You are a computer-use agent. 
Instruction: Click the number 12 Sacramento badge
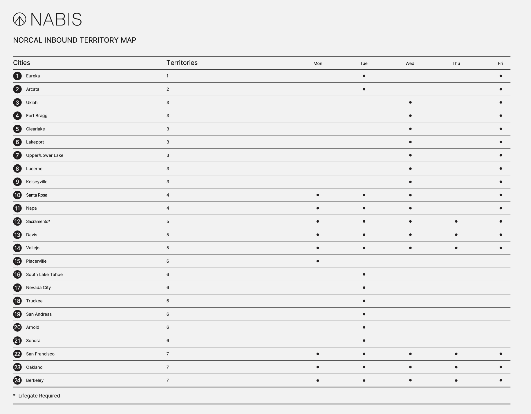tap(17, 221)
